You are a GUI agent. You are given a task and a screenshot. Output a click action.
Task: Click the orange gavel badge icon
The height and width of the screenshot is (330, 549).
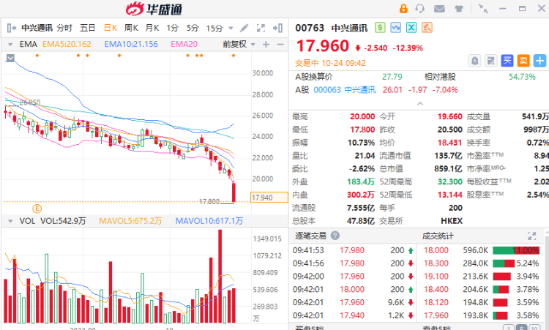[x=427, y=27]
